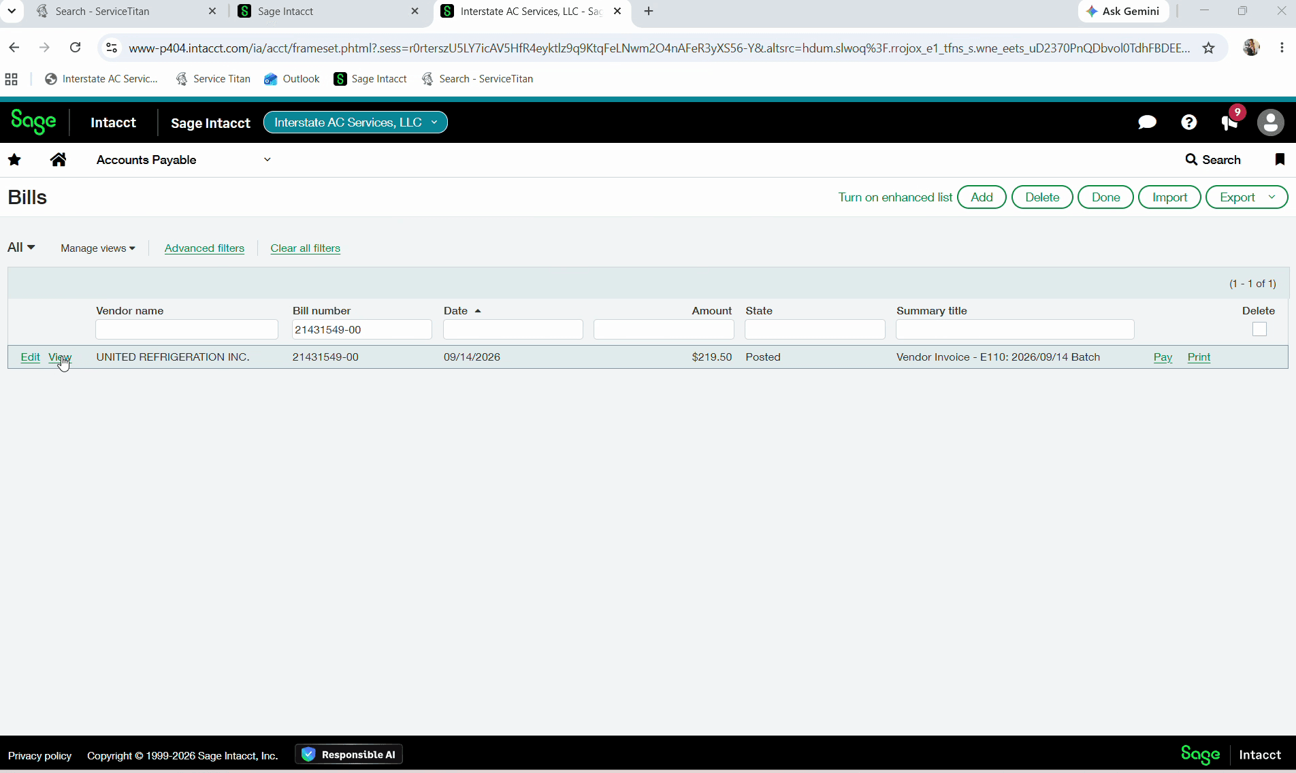
Task: Click the browser address bar URL
Action: (659, 48)
